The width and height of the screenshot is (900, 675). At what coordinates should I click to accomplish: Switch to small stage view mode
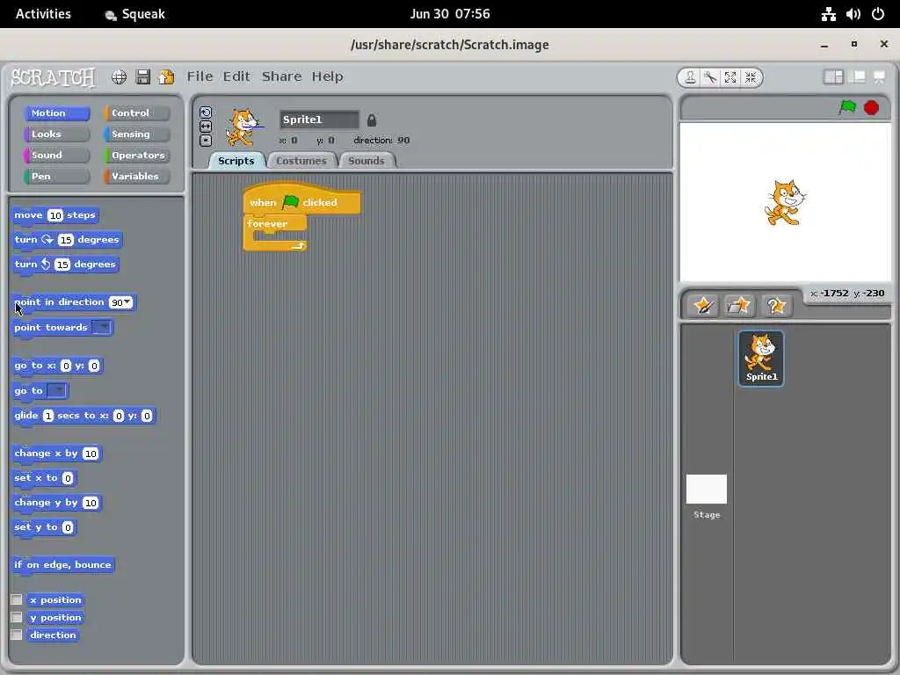pos(833,77)
